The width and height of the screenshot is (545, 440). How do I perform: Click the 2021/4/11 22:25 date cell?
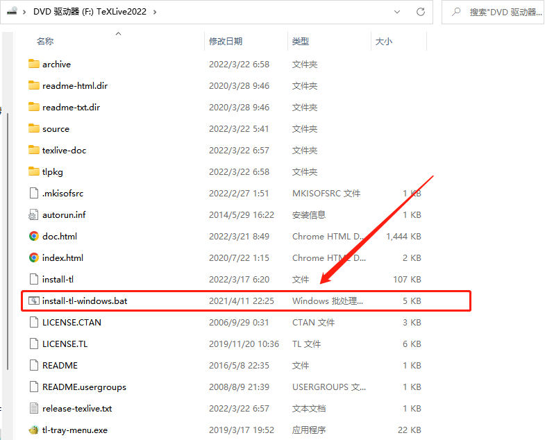(x=241, y=301)
